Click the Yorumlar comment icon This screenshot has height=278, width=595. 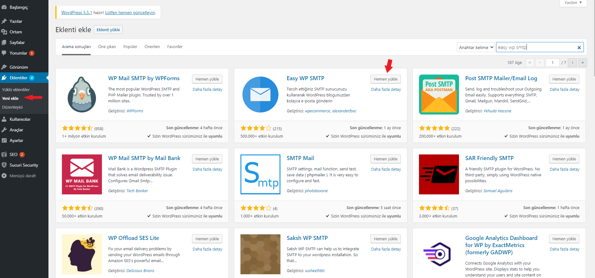coord(4,53)
